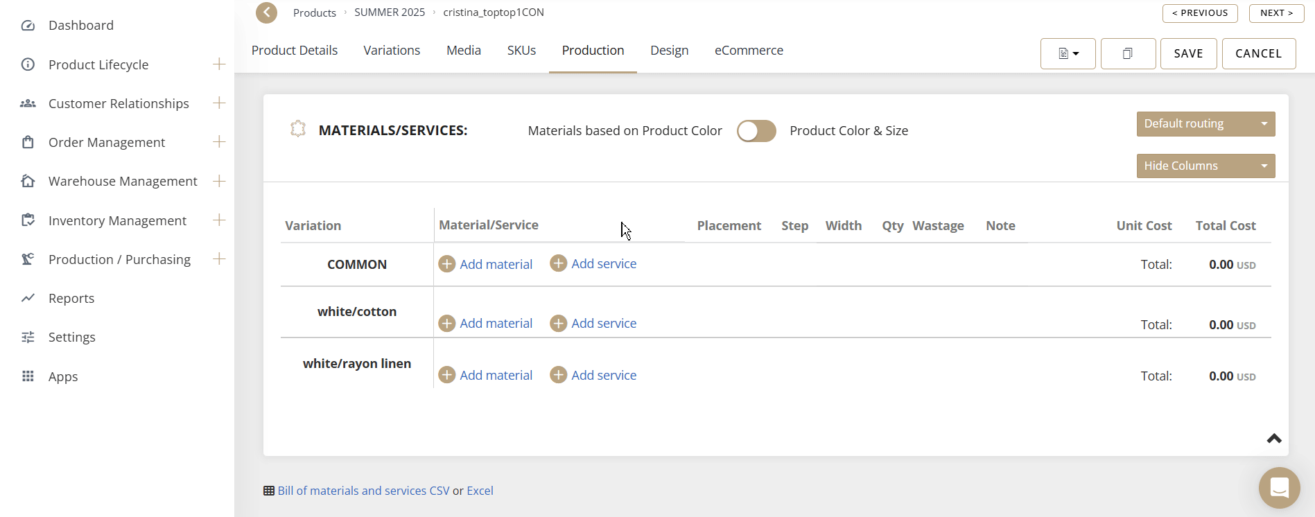The image size is (1315, 517).
Task: Click the Reports chart icon
Action: click(28, 298)
